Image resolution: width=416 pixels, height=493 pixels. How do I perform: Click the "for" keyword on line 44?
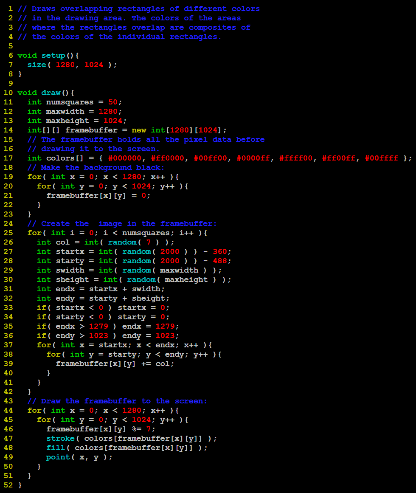pyautogui.click(x=34, y=411)
